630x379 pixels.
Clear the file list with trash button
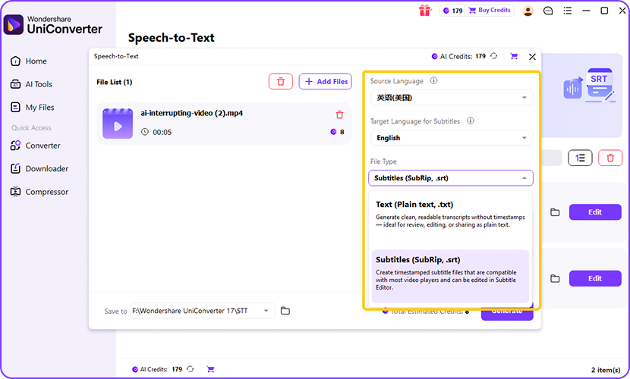281,81
